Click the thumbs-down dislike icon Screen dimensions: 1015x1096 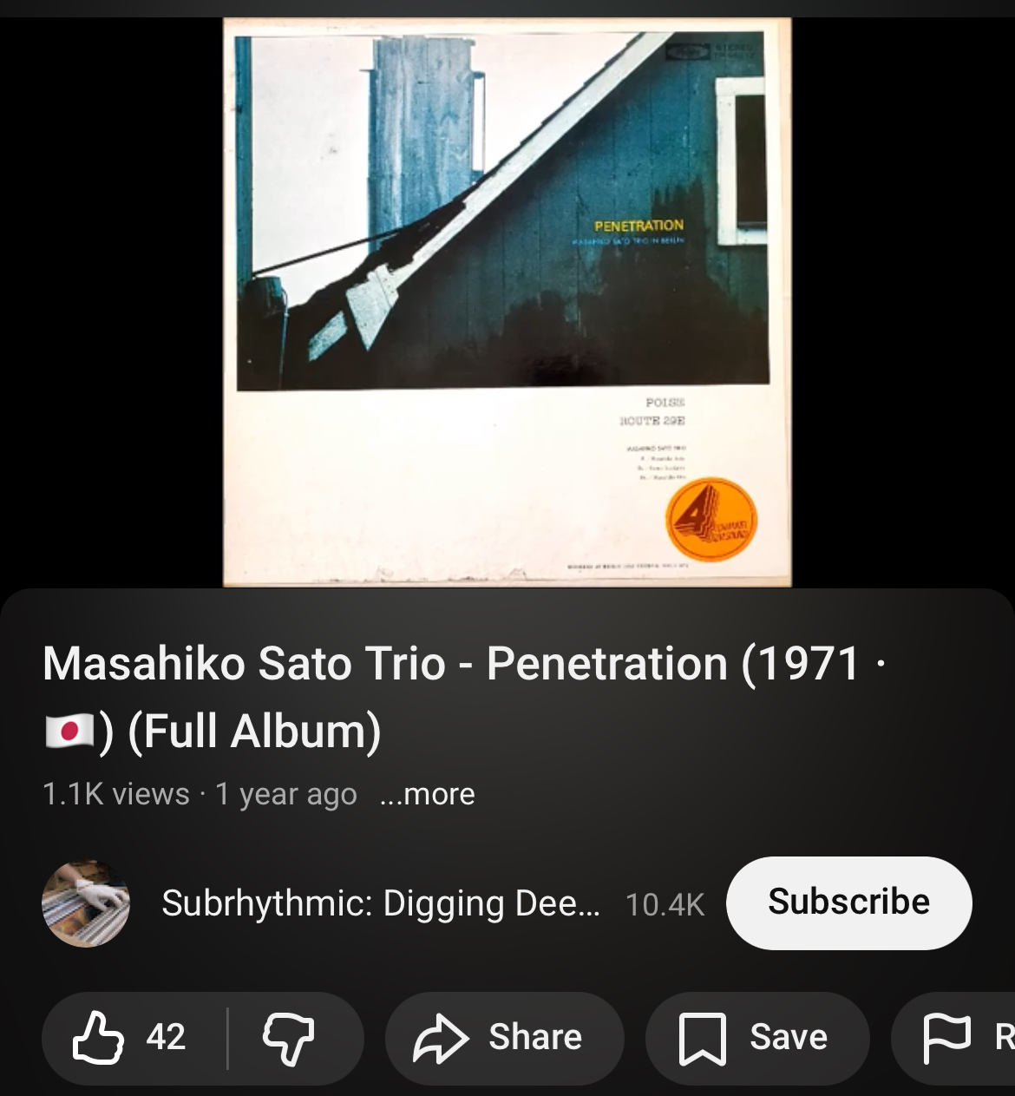tap(289, 1039)
